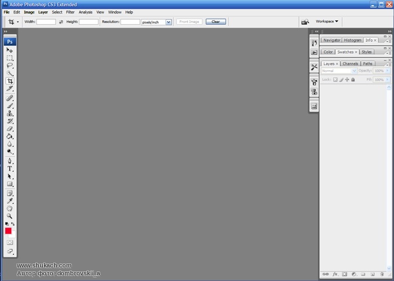Open the Opacity slider arrow

pos(387,71)
